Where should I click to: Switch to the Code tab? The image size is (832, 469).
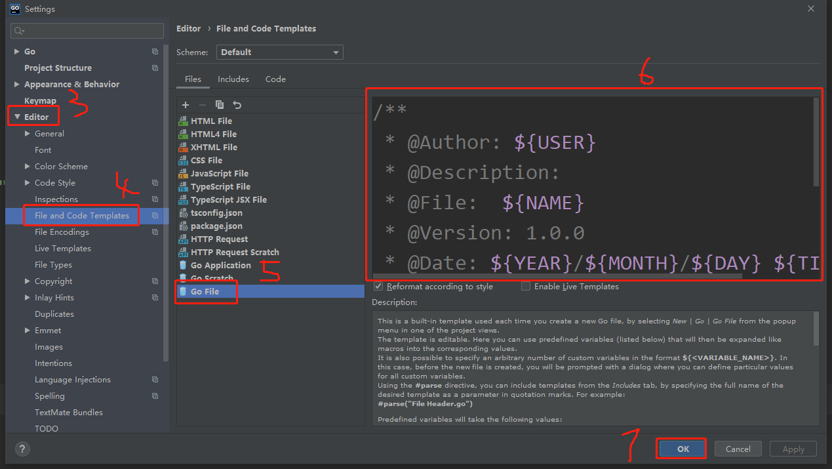pyautogui.click(x=275, y=79)
